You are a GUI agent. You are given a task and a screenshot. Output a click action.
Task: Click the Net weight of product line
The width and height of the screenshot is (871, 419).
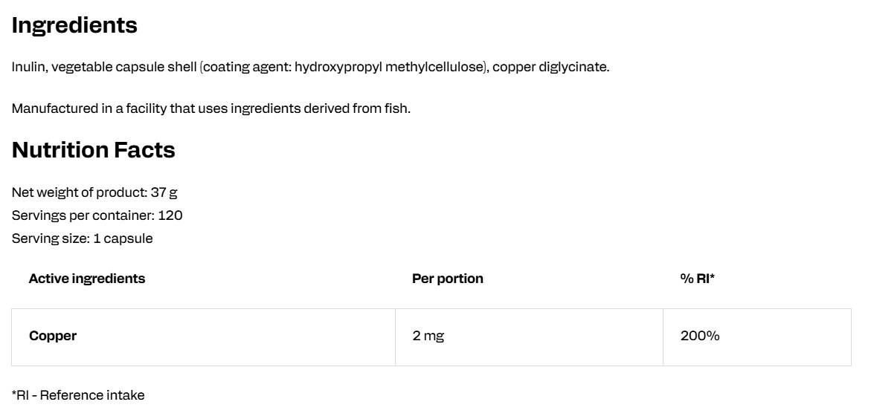(95, 192)
